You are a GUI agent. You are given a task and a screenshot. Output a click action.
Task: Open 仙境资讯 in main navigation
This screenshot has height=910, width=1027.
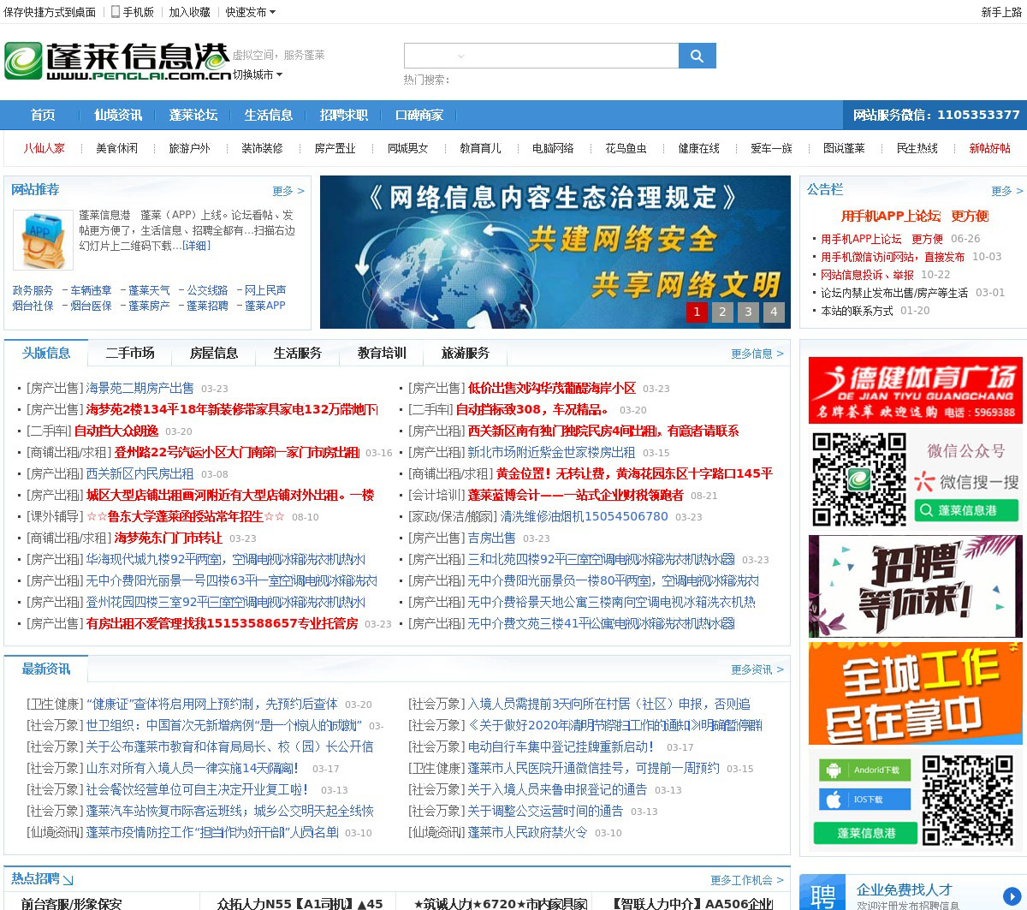click(118, 115)
